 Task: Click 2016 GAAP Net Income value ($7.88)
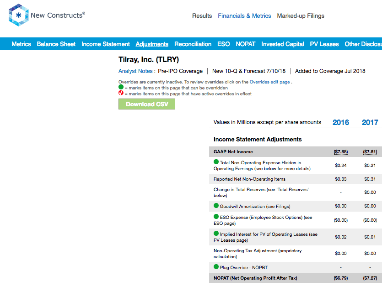340,152
